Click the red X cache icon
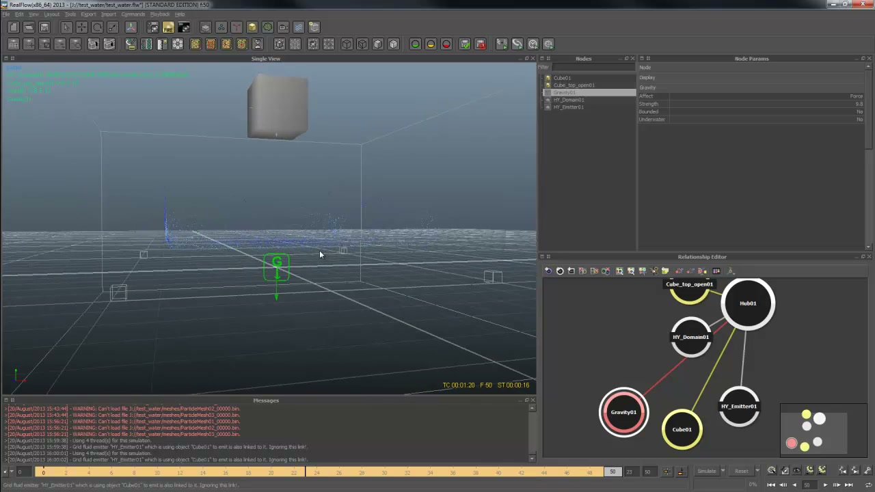The width and height of the screenshot is (875, 492). [481, 44]
